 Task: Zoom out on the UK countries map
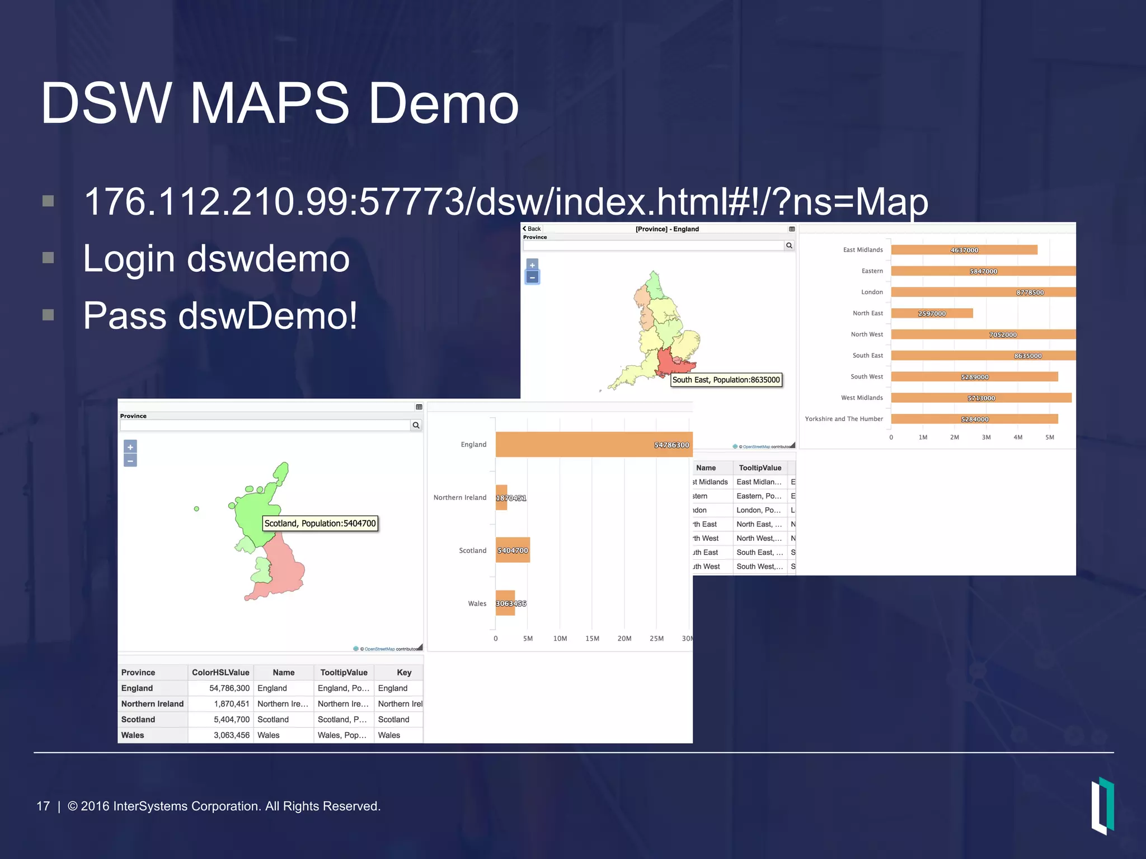tap(130, 460)
